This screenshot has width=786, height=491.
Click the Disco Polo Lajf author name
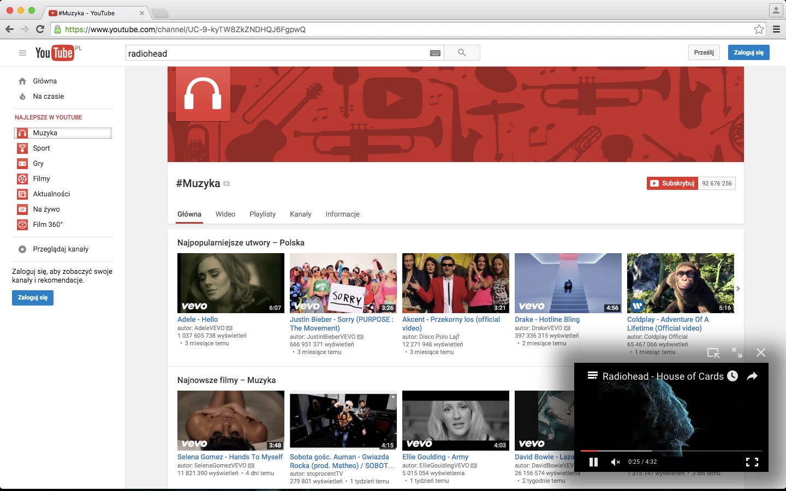[x=439, y=337]
